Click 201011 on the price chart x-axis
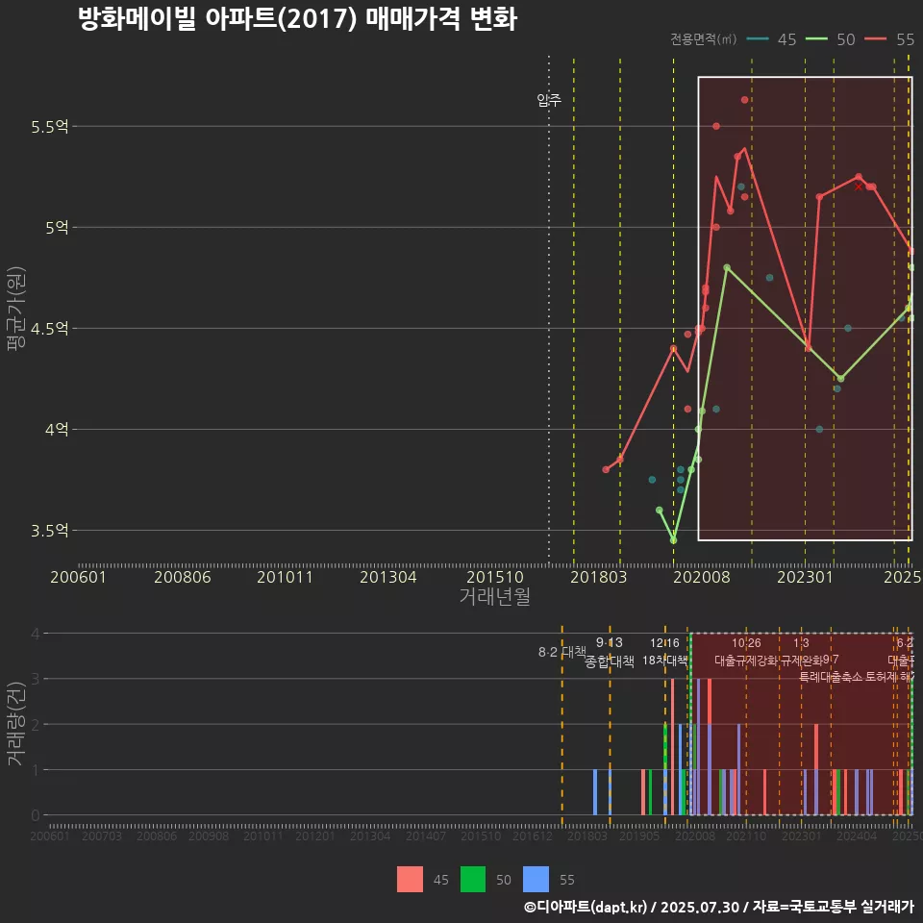The image size is (923, 923). coord(285,577)
